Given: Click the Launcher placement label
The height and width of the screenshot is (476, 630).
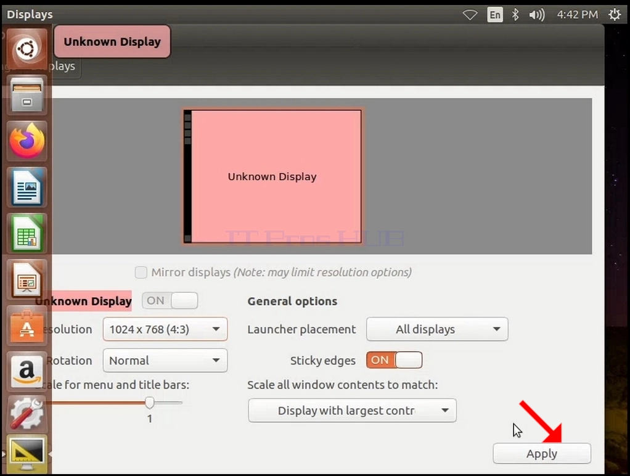Looking at the screenshot, I should [301, 329].
